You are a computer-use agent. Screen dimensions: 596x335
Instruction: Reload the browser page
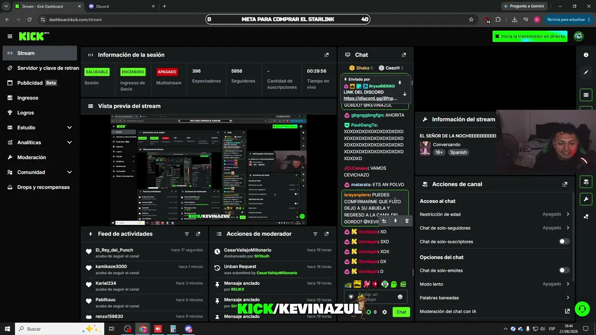tap(29, 20)
